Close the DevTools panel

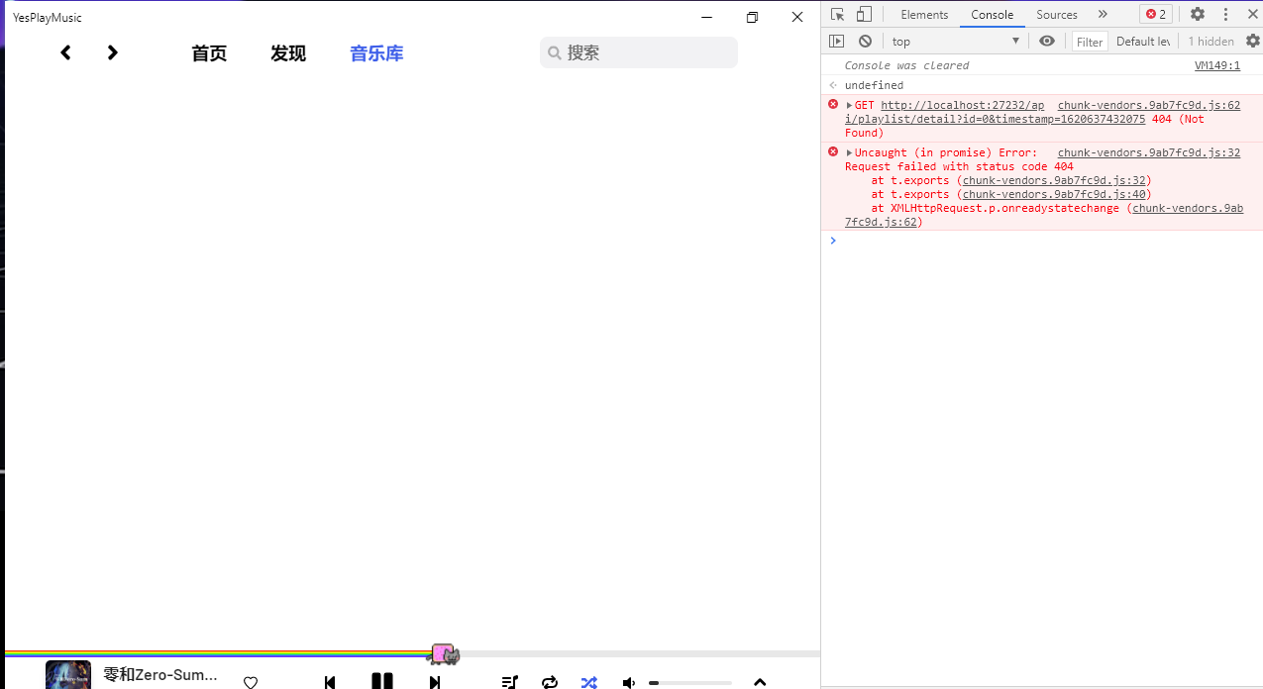coord(1251,14)
